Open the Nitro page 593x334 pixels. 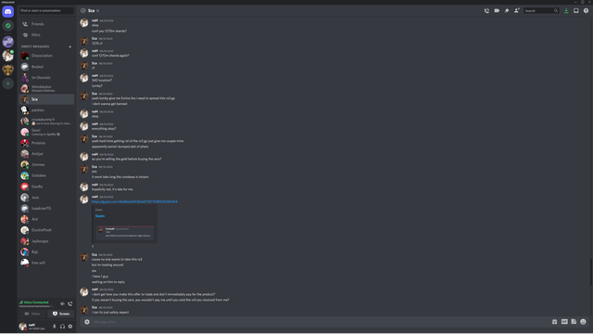click(46, 35)
